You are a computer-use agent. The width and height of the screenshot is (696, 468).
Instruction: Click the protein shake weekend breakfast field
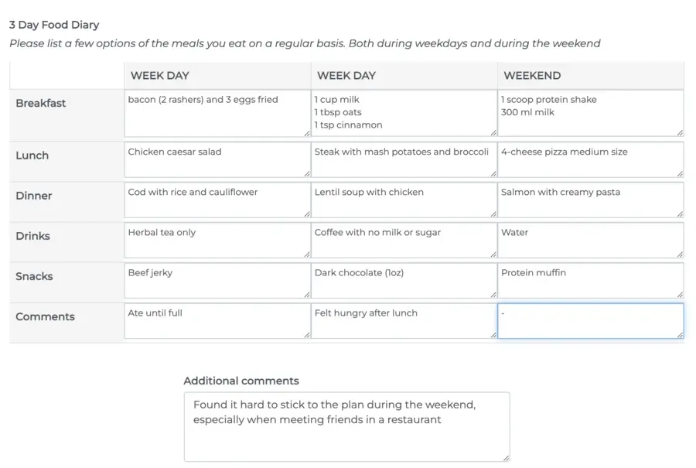590,114
